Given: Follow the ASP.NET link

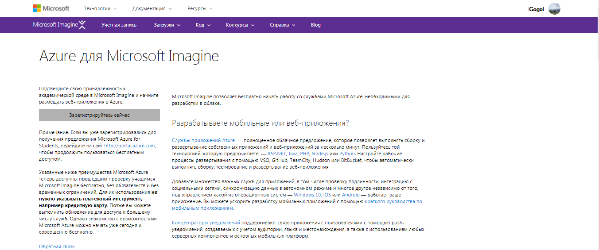Looking at the screenshot, I should (276, 154).
